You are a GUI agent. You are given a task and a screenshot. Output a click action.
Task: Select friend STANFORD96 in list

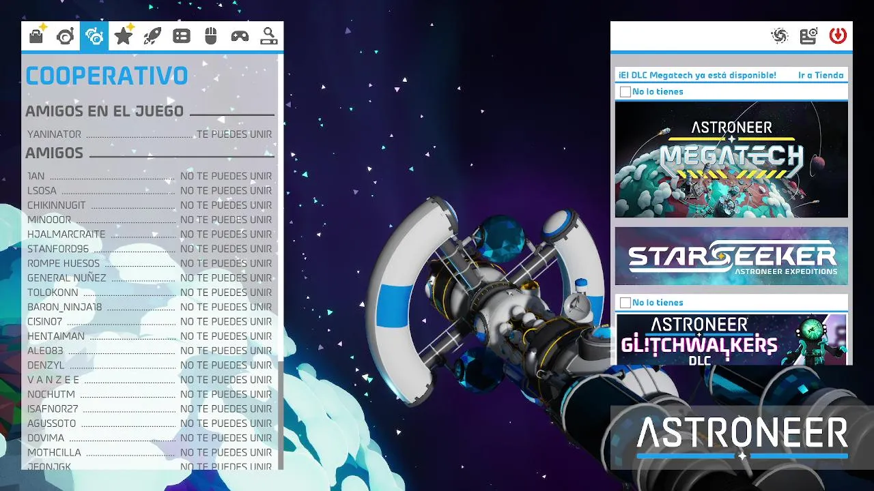[150, 249]
